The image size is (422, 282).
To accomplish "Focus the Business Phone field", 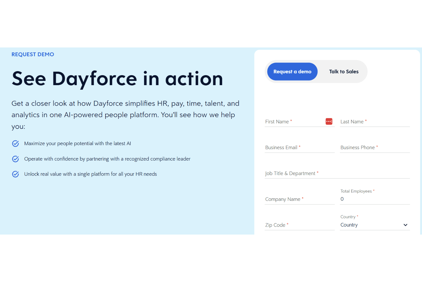I will (x=375, y=147).
